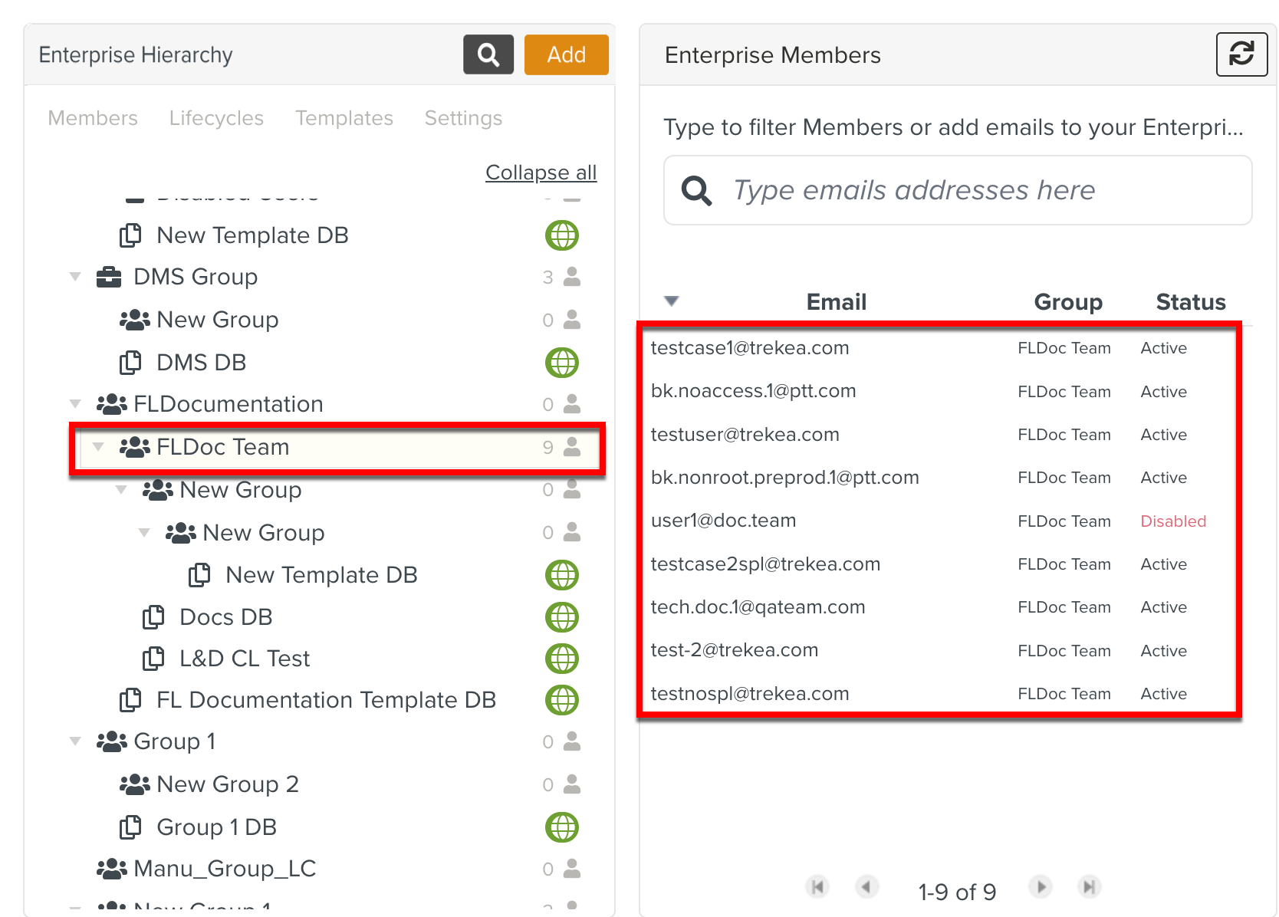Select the Disabled status of user1@doc.team
The image size is (1279, 917).
click(1173, 521)
